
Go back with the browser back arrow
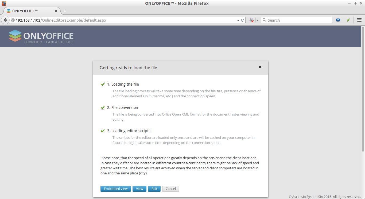pos(5,20)
